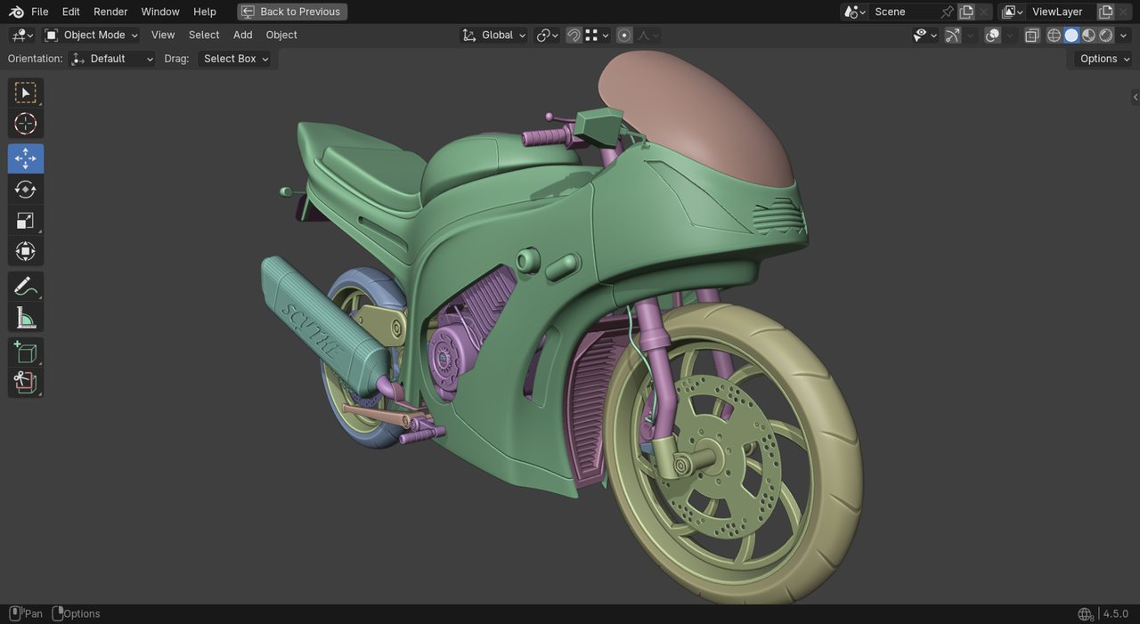Viewport: 1140px width, 624px height.
Task: Open the Render menu
Action: (x=110, y=12)
